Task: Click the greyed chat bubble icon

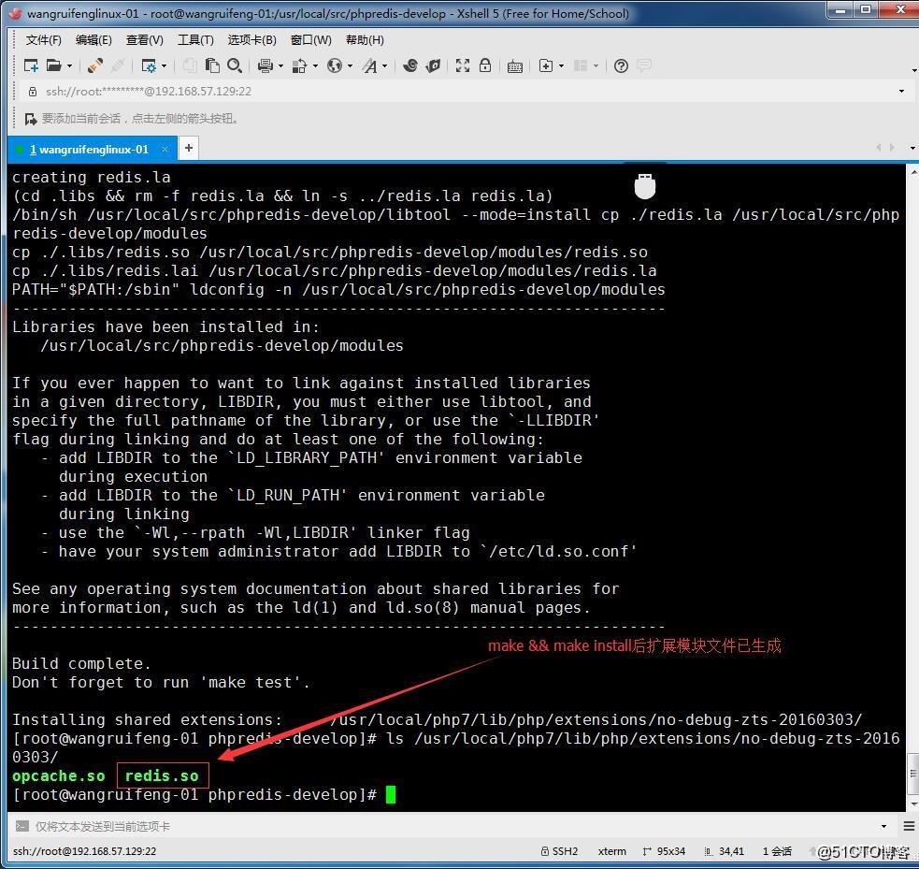Action: coord(644,65)
